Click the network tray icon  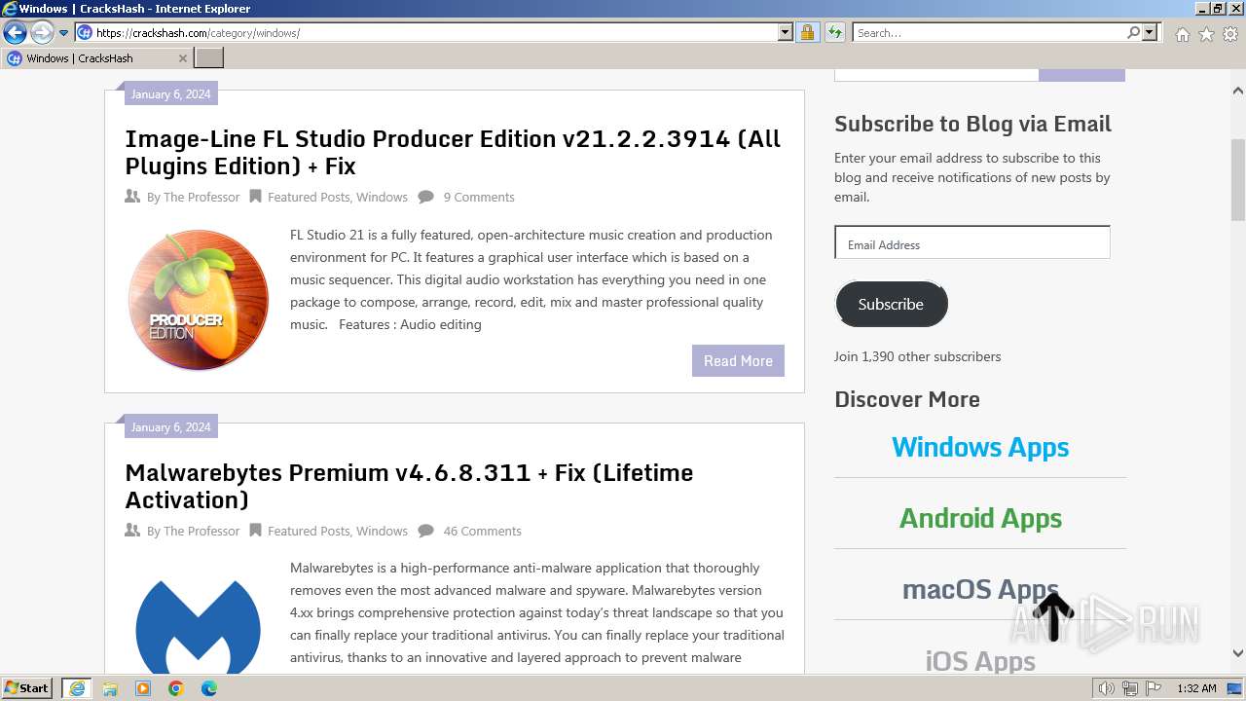tap(1131, 688)
